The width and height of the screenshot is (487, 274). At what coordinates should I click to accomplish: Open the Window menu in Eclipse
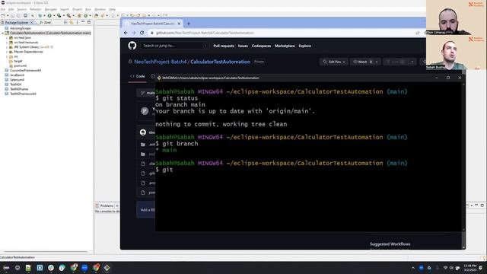(100, 10)
